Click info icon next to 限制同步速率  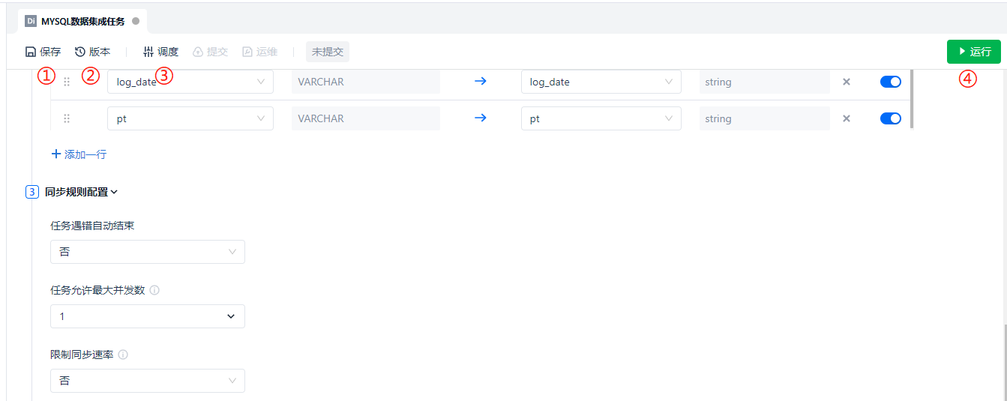[x=123, y=355]
